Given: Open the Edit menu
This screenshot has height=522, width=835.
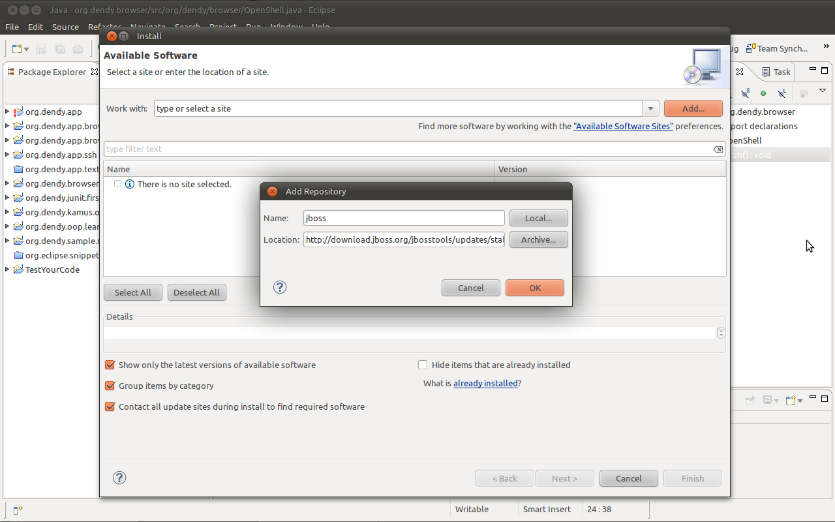Looking at the screenshot, I should (x=35, y=27).
